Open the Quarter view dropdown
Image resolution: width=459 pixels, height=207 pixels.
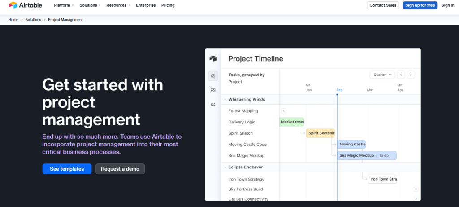click(x=382, y=75)
